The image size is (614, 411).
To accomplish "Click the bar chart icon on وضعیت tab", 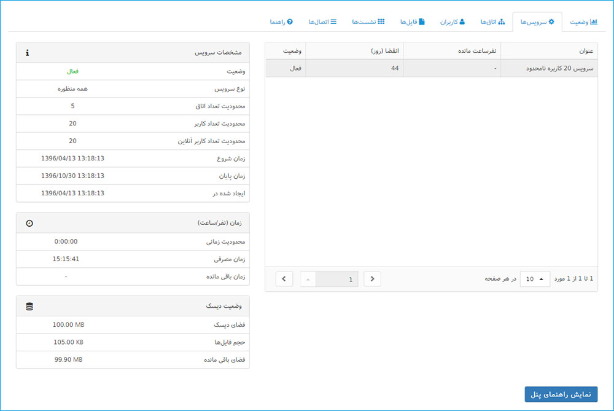I will (594, 22).
